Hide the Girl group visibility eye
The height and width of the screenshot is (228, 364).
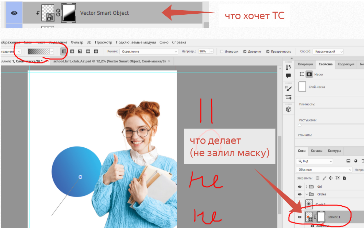click(300, 187)
